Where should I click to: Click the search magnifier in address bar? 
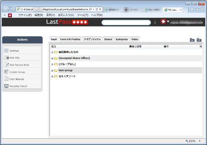[90, 9]
